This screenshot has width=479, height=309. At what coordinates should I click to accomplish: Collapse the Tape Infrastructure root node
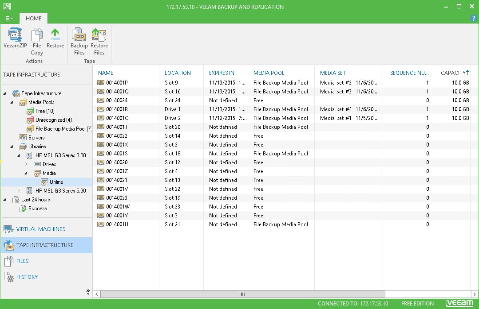click(x=4, y=93)
